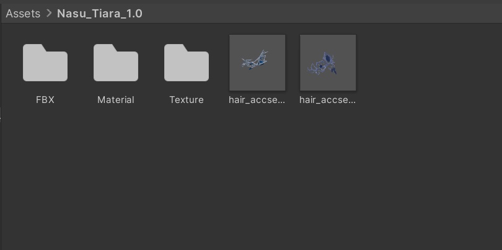
Task: Click the FBX folder name label
Action: click(45, 100)
